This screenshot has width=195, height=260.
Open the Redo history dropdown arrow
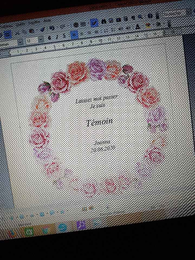(x=68, y=26)
